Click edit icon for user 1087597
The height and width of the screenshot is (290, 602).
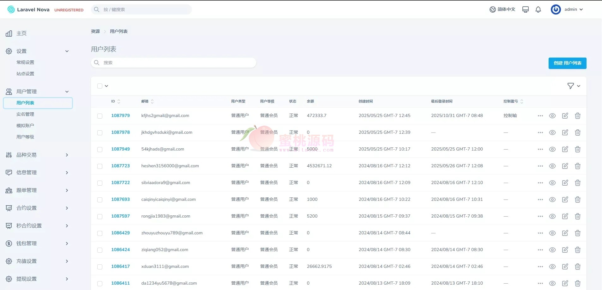(565, 216)
